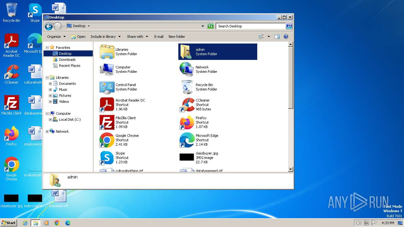The image size is (404, 227).
Task: Select Google Chrome icon on desktop
Action: coord(11,169)
